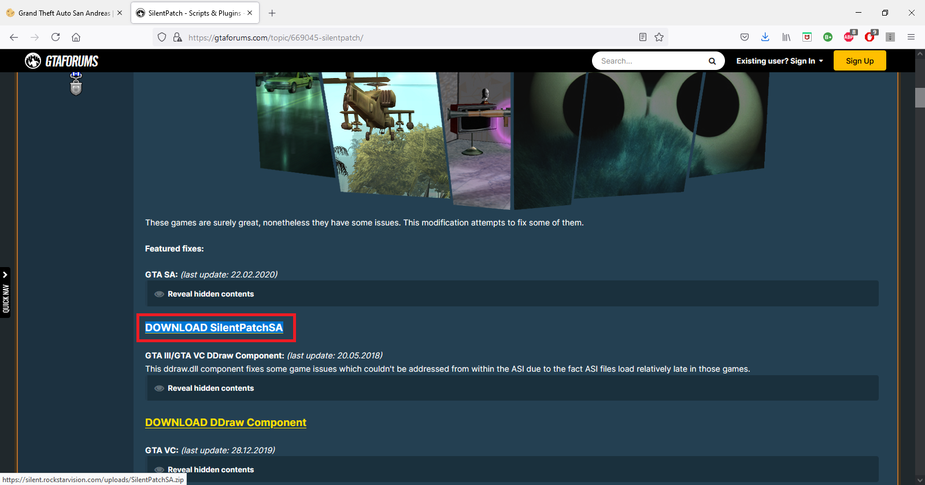Expand the Quick Nav side panel
Screen dimensions: 925x485
click(5, 293)
